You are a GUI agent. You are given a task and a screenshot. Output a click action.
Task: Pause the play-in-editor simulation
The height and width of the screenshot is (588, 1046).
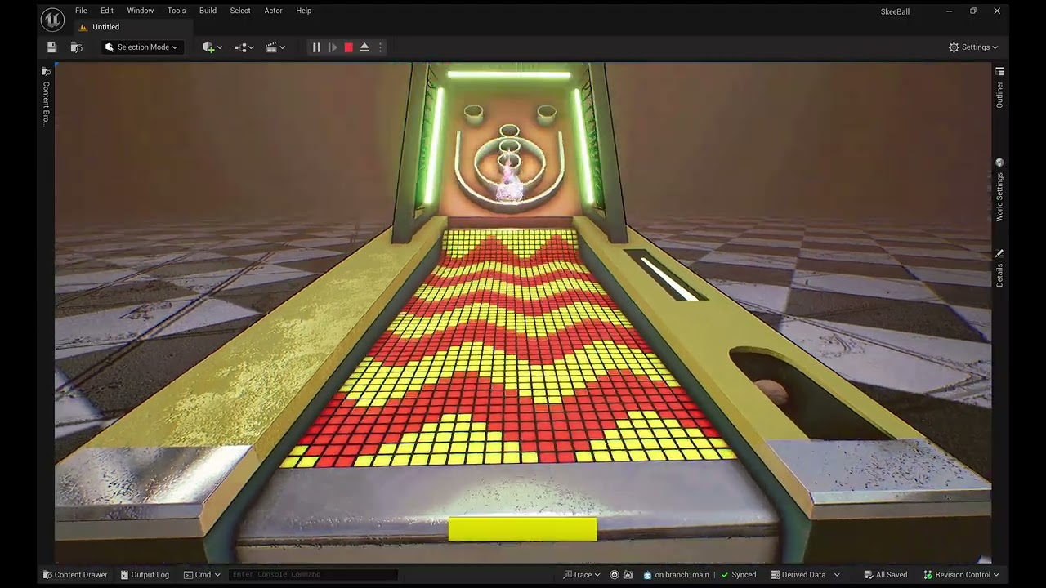pos(316,47)
